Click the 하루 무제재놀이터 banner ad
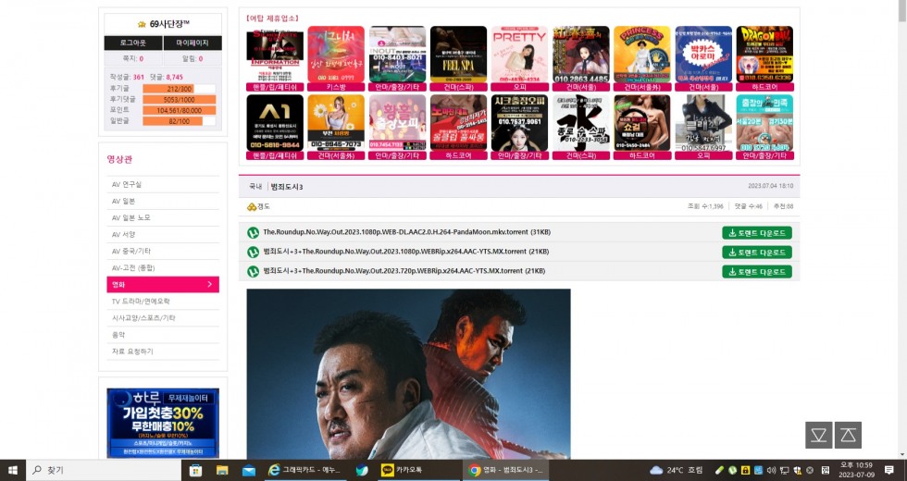907x481 pixels. [x=163, y=423]
